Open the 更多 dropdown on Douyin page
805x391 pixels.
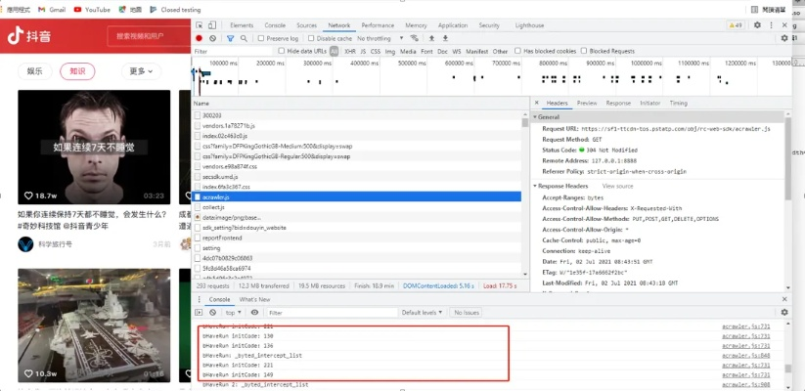point(143,71)
